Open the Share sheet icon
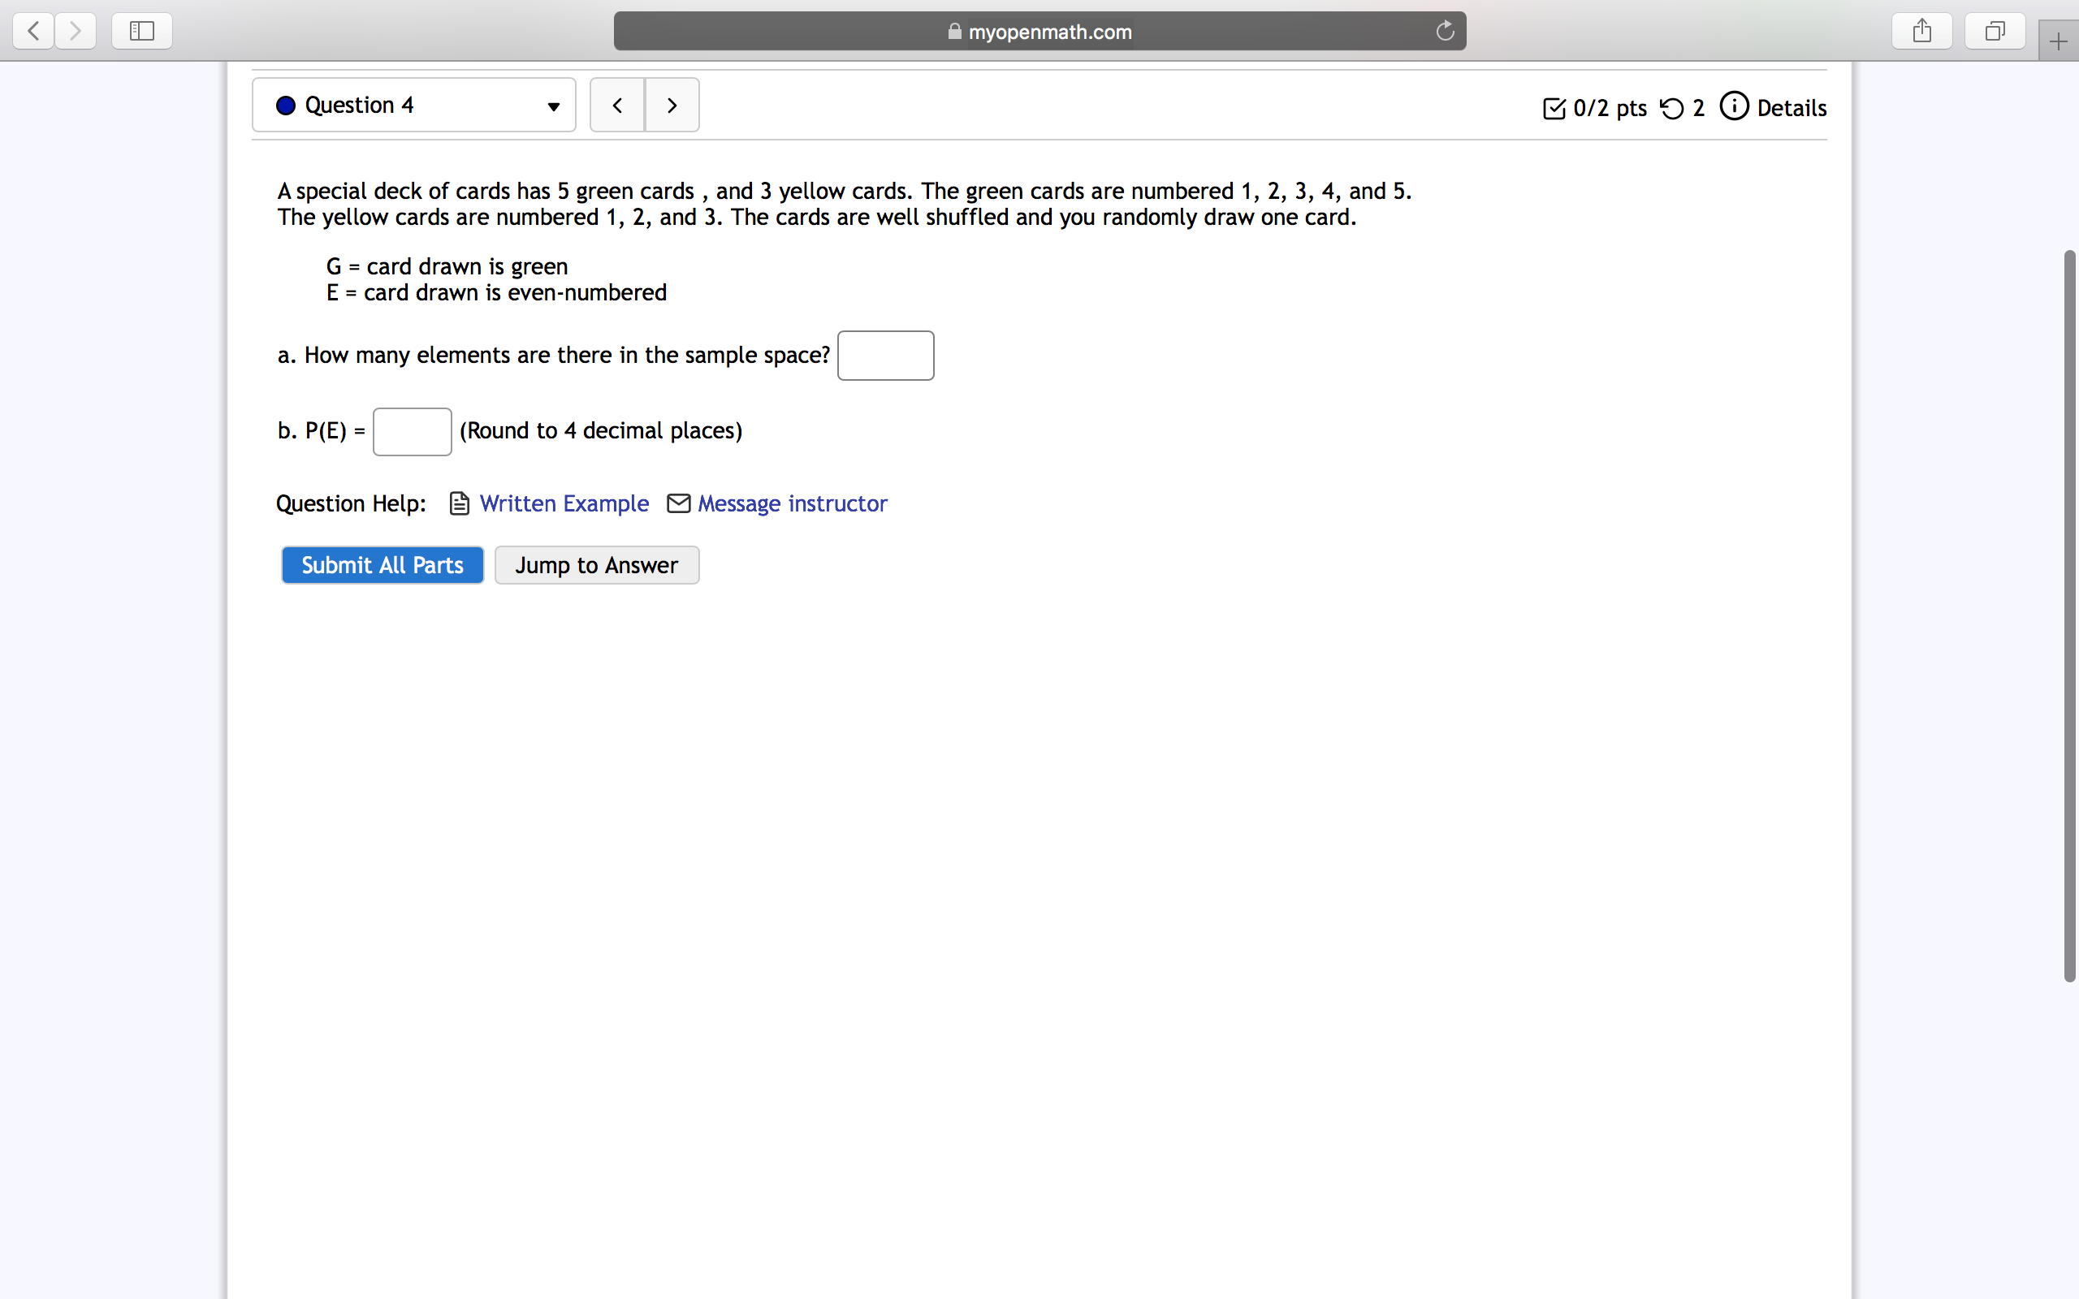This screenshot has width=2079, height=1299. tap(1921, 32)
